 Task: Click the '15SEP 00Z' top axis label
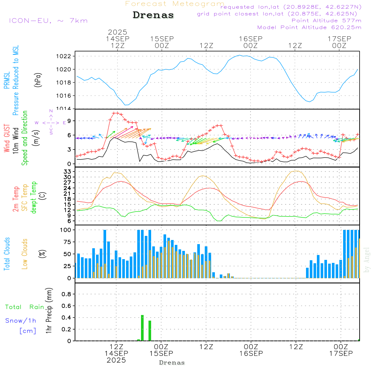162,42
